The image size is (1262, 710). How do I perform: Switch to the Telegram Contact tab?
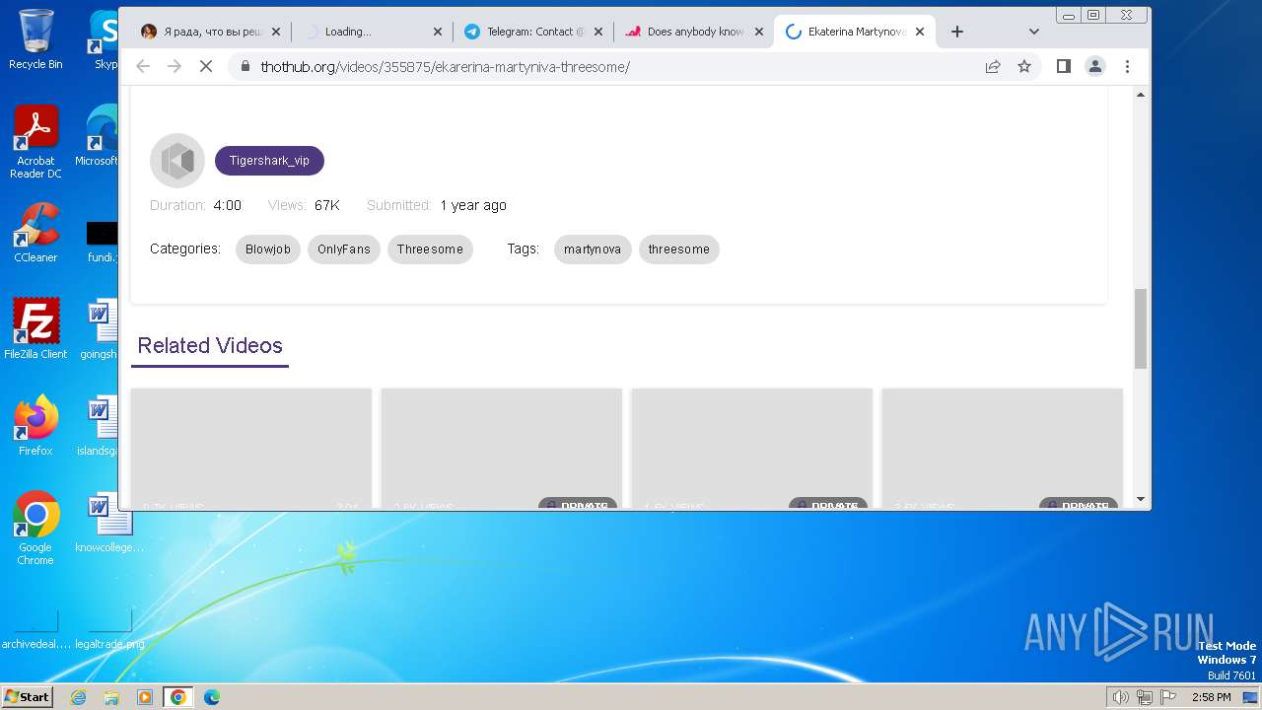click(532, 32)
